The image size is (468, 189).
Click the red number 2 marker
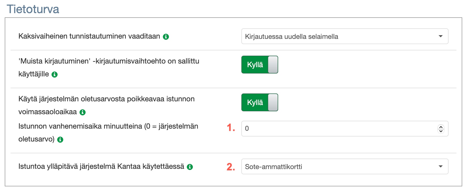pos(231,167)
